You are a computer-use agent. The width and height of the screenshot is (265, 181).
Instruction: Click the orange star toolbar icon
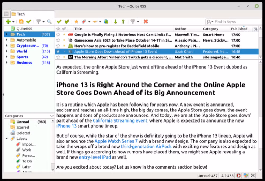76,22
